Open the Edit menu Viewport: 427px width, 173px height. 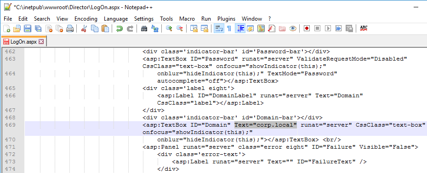(23, 19)
